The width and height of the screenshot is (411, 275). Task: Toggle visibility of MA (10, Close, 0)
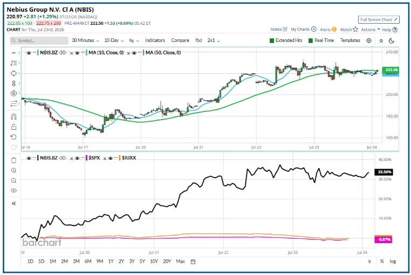pos(77,53)
